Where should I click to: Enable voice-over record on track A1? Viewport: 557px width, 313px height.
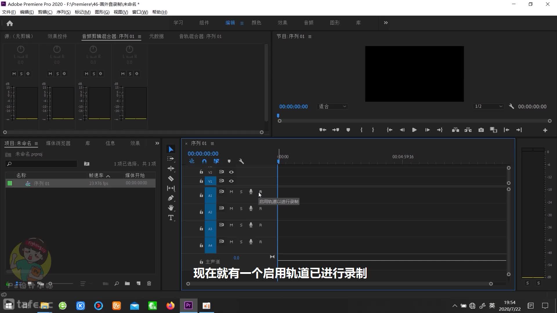(251, 192)
